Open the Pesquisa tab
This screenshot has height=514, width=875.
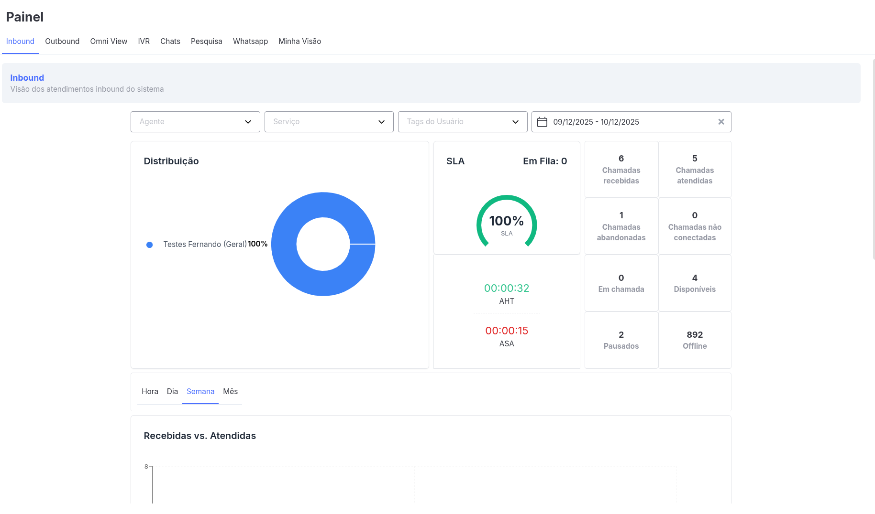(206, 42)
